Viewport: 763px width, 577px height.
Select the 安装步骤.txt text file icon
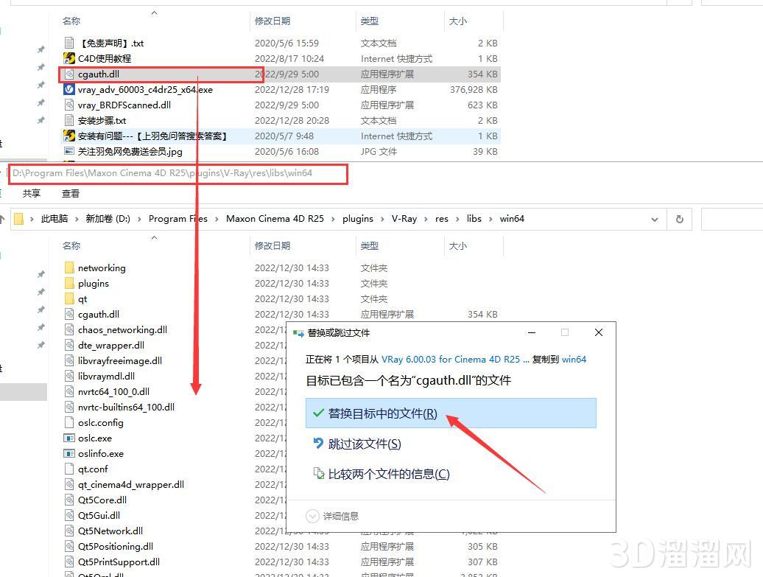(x=69, y=120)
